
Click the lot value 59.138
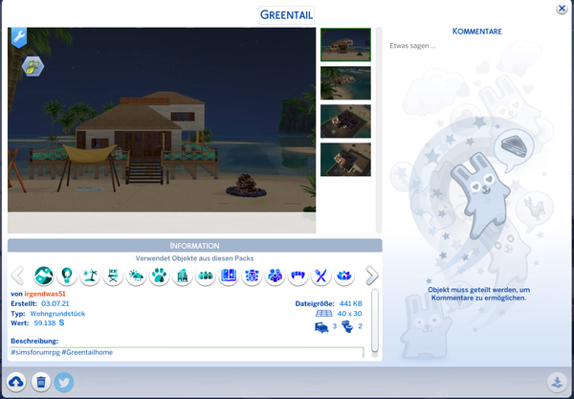[45, 323]
